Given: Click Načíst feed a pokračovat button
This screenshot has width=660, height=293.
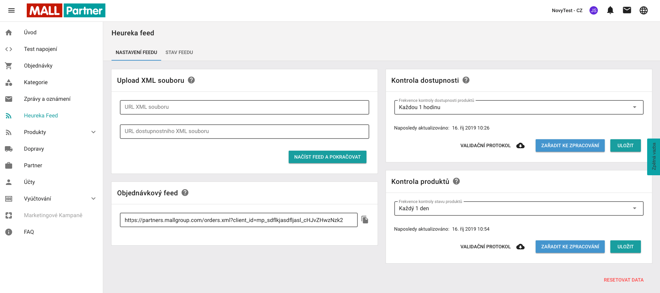Looking at the screenshot, I should (327, 157).
